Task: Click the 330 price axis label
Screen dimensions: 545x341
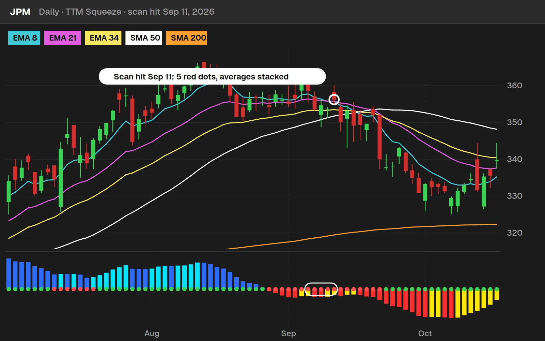Action: [x=514, y=196]
